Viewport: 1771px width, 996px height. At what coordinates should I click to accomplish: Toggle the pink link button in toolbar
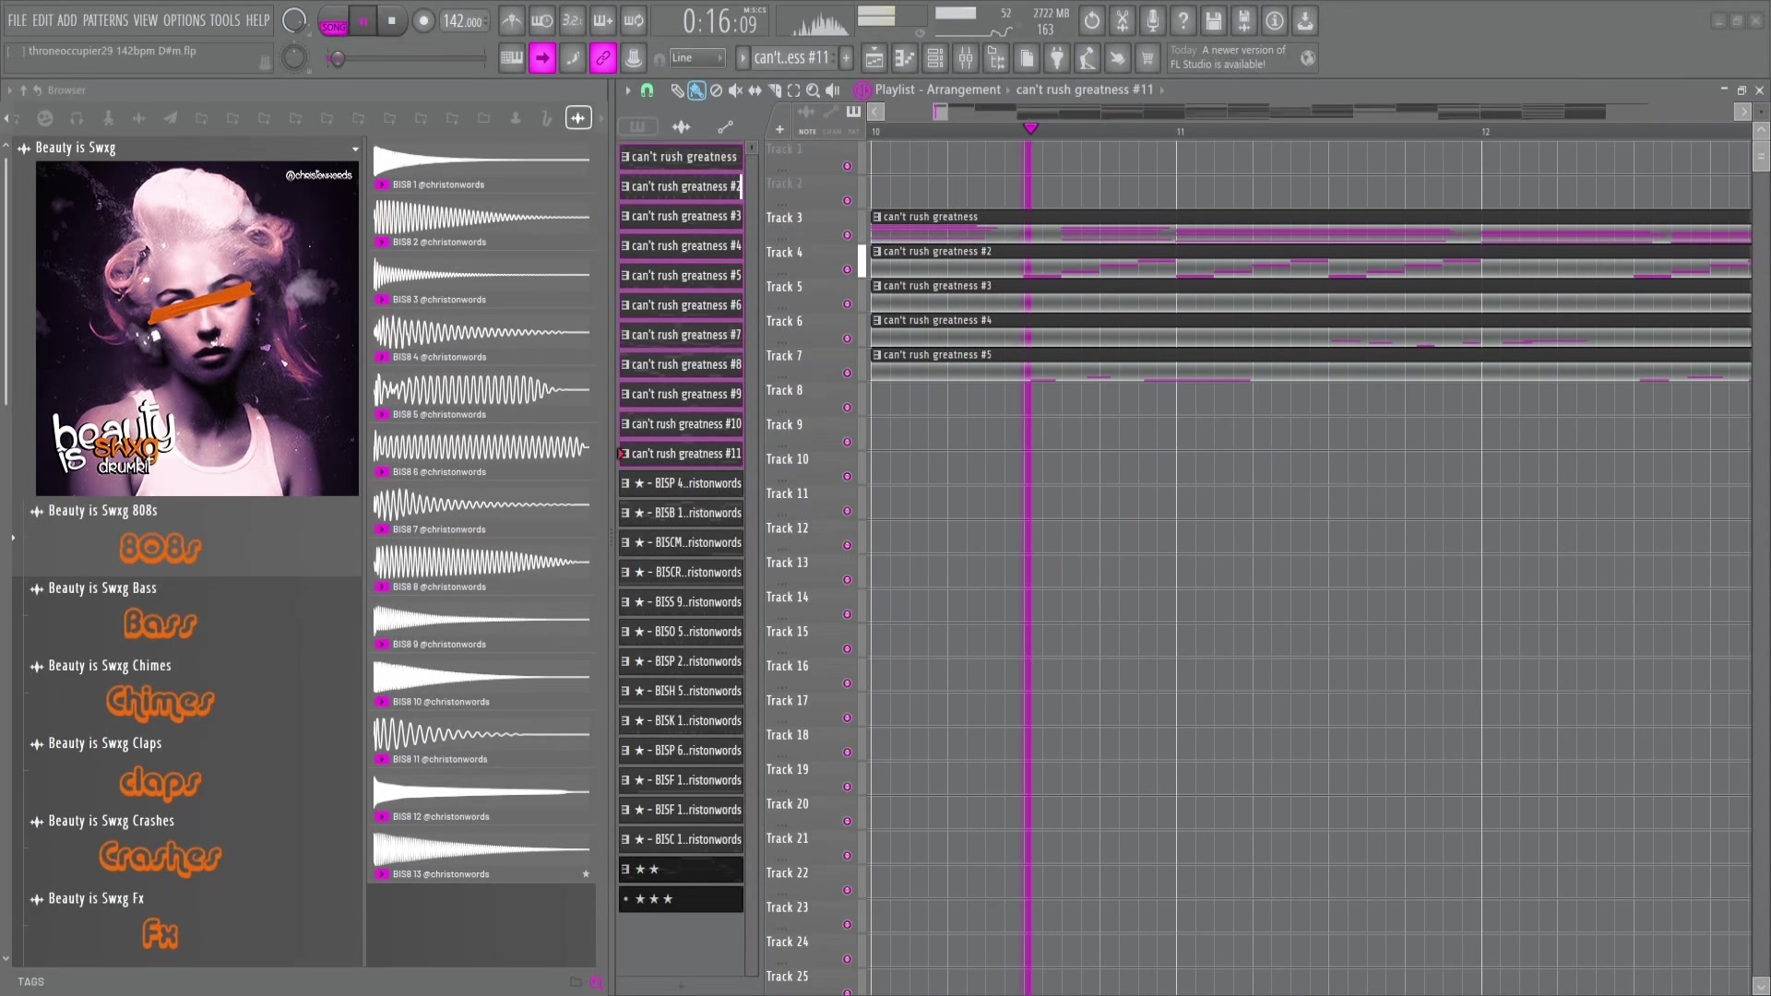602,59
